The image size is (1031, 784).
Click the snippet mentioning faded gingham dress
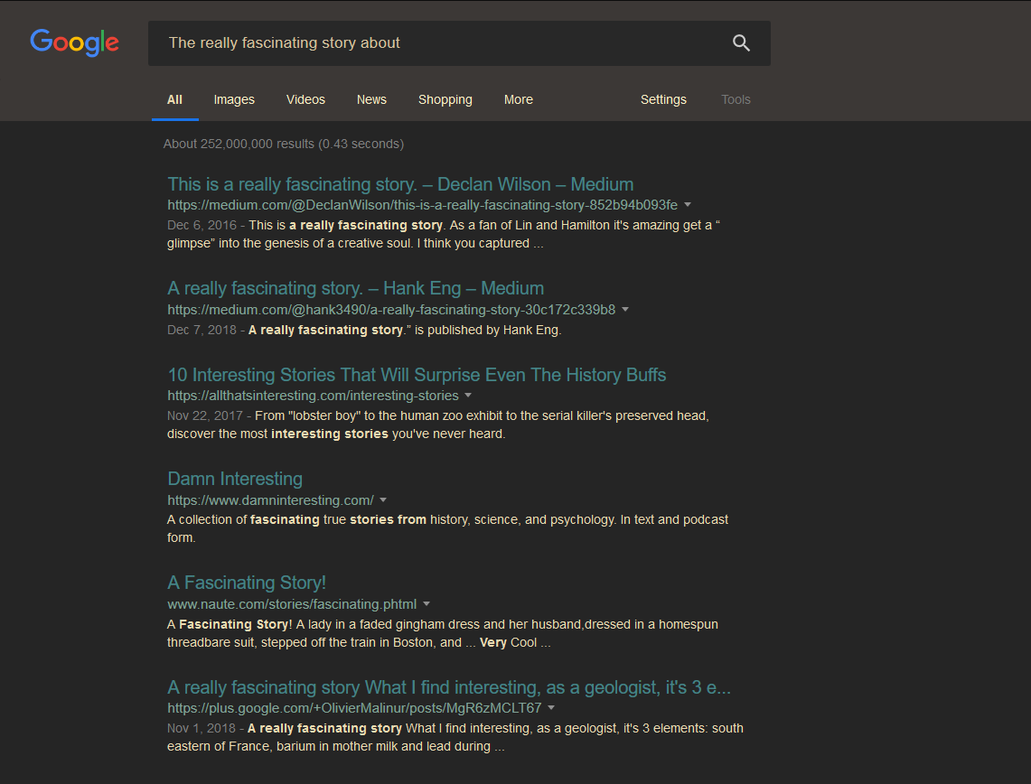pyautogui.click(x=443, y=633)
